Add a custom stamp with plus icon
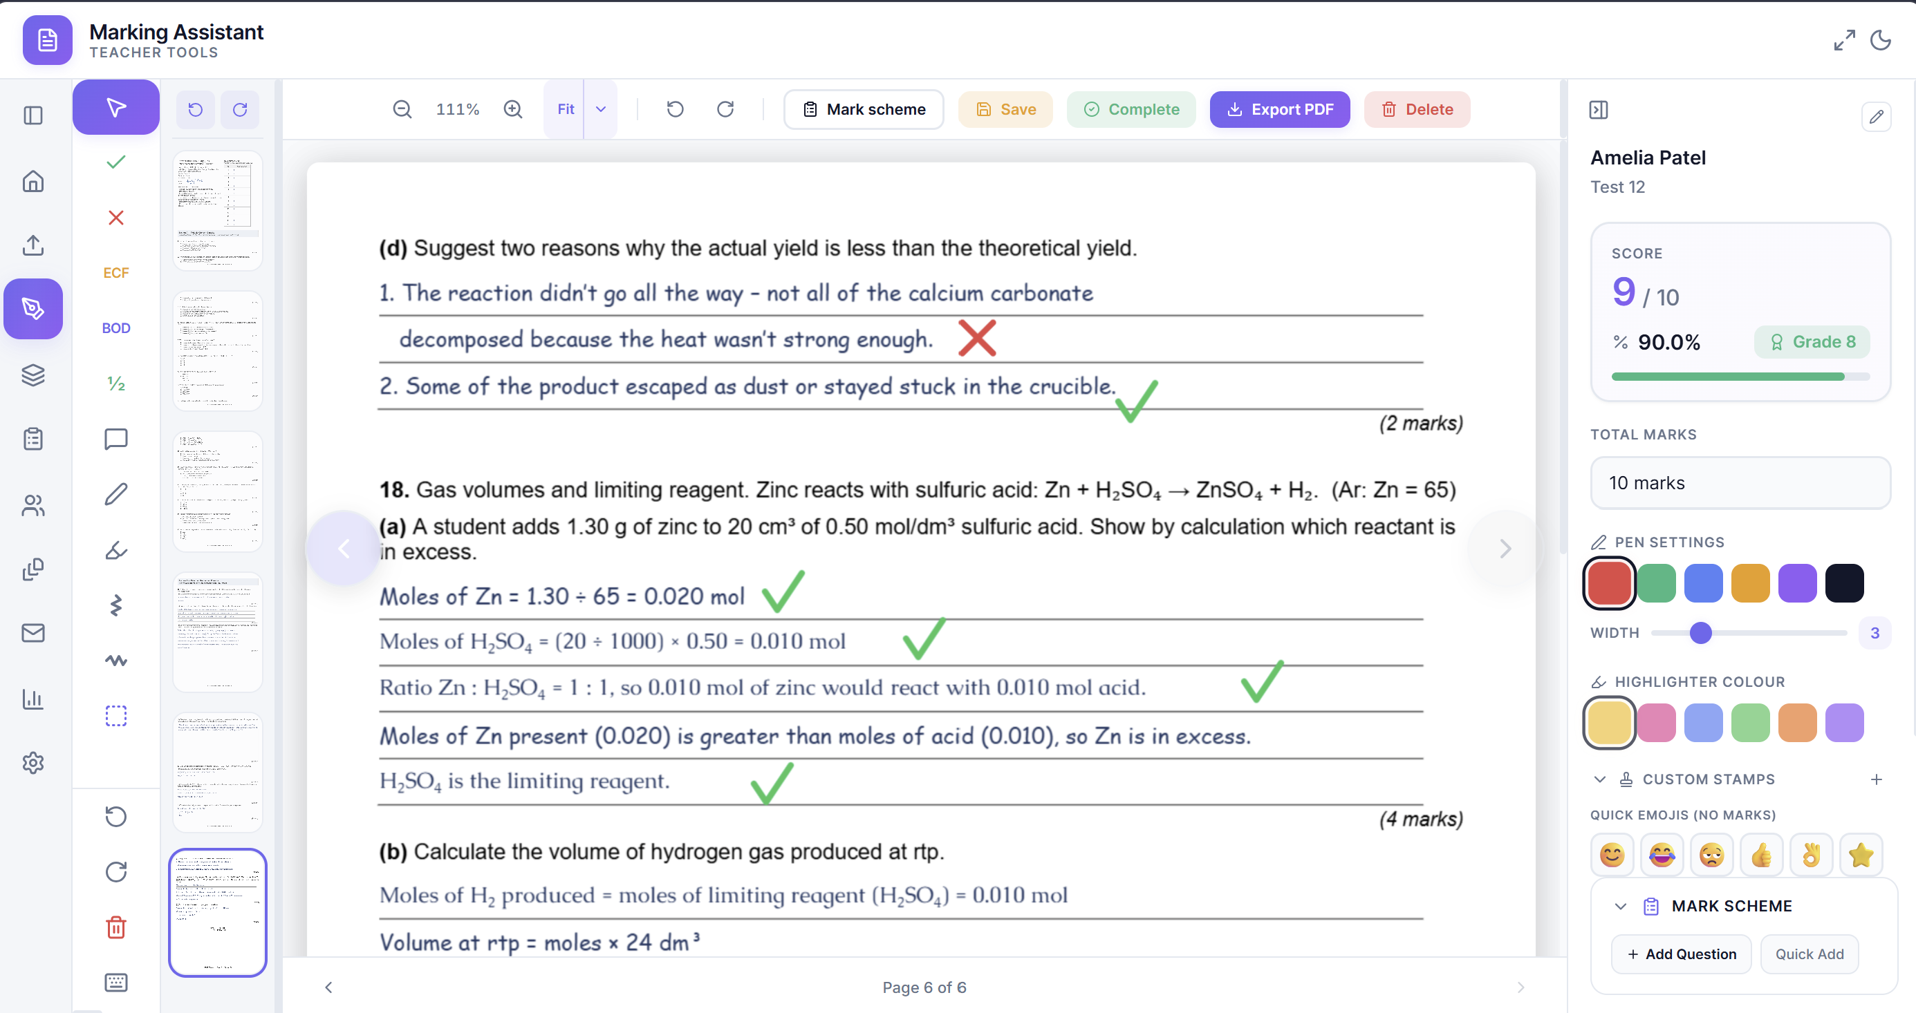Image resolution: width=1916 pixels, height=1013 pixels. click(1876, 779)
